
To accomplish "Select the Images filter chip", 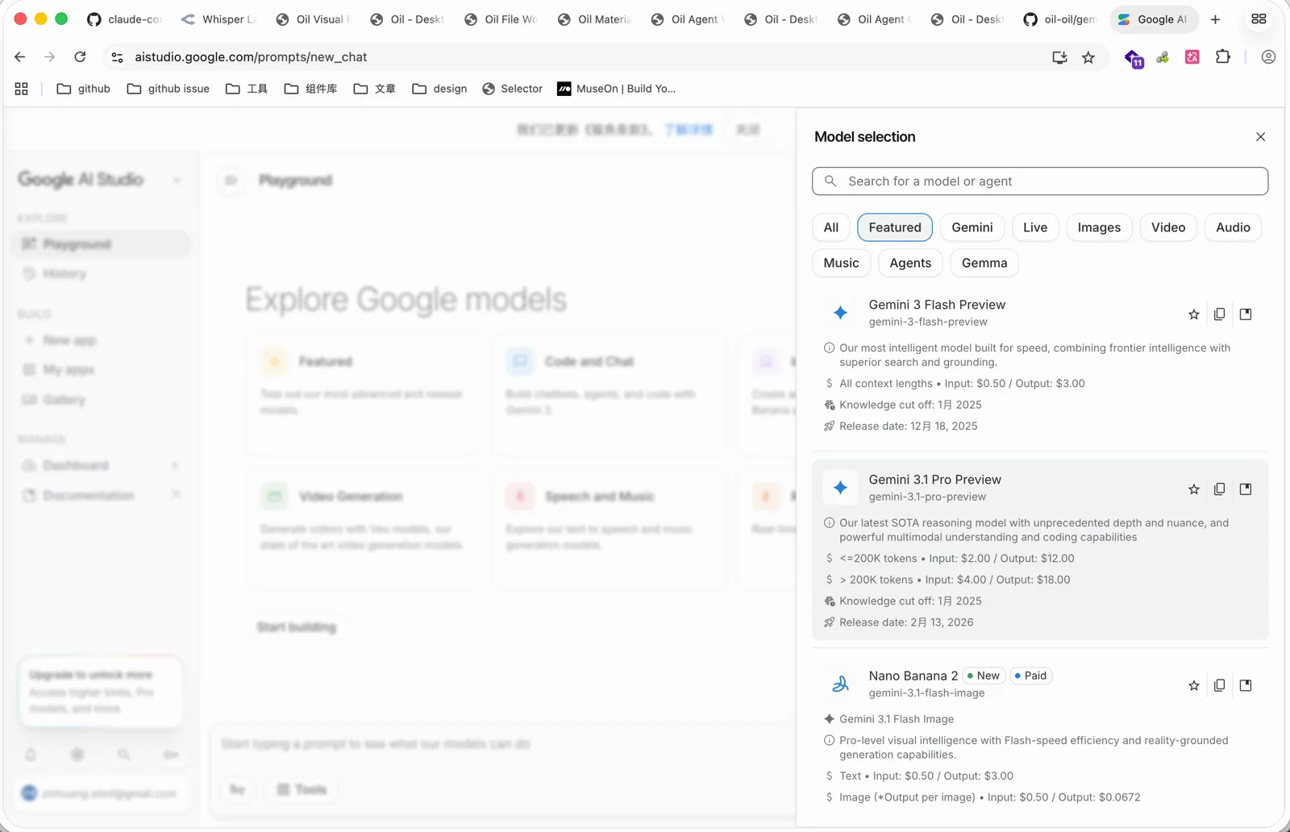I will (x=1099, y=227).
